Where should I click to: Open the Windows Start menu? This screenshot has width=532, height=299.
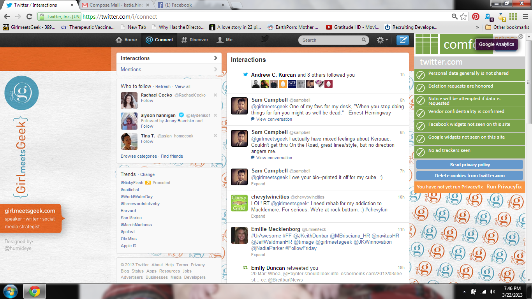click(11, 291)
